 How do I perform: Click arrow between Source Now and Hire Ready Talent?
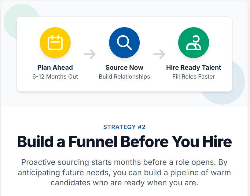(159, 54)
